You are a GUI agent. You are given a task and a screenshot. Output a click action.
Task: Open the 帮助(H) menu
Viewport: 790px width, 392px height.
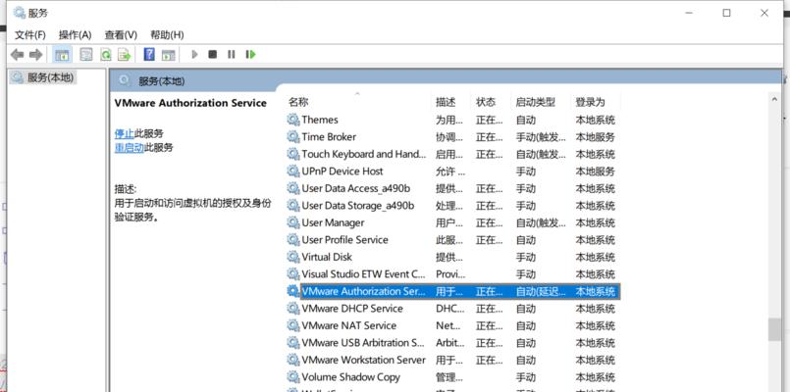tap(167, 34)
